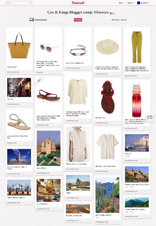The height and width of the screenshot is (226, 156).
Task: Open the blue Jardin Majorelle garden photo
Action: point(107,195)
